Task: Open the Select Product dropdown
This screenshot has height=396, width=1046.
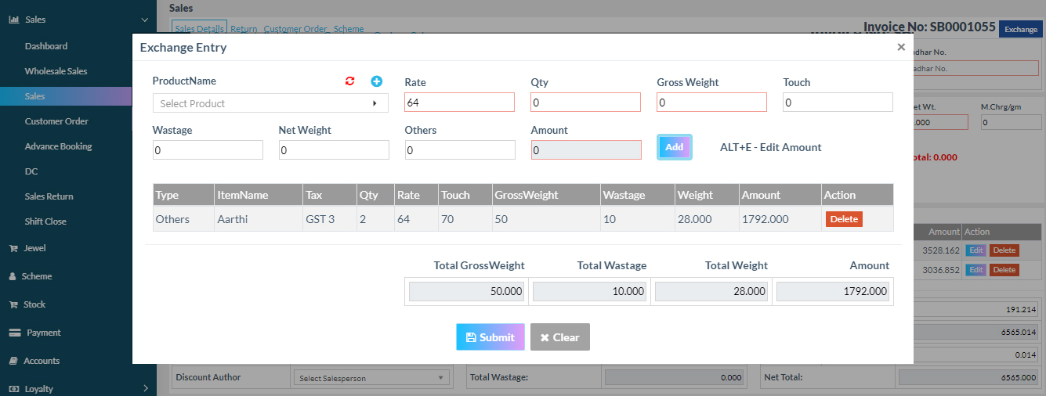Action: (x=270, y=103)
